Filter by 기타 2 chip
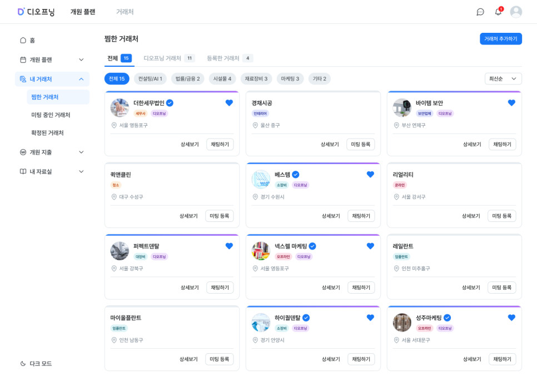 point(319,79)
